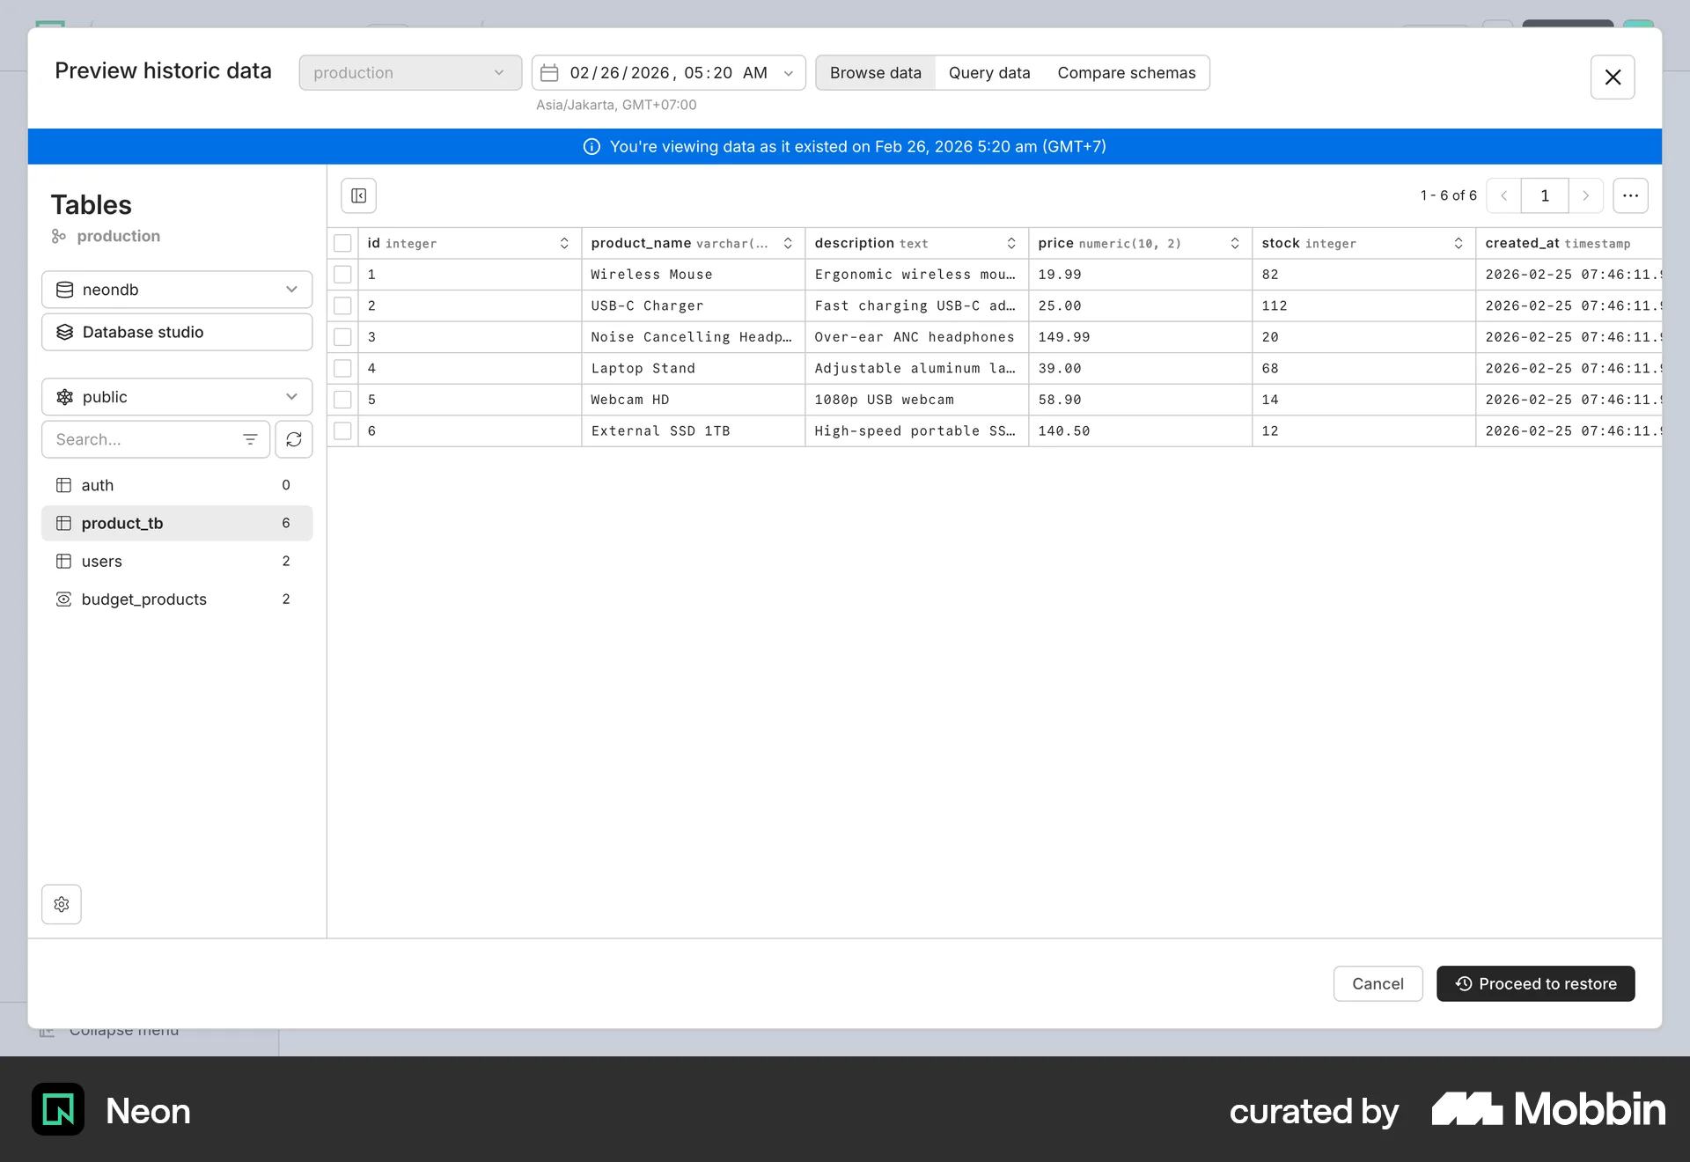1690x1162 pixels.
Task: Open the public schema dropdown
Action: tap(177, 397)
